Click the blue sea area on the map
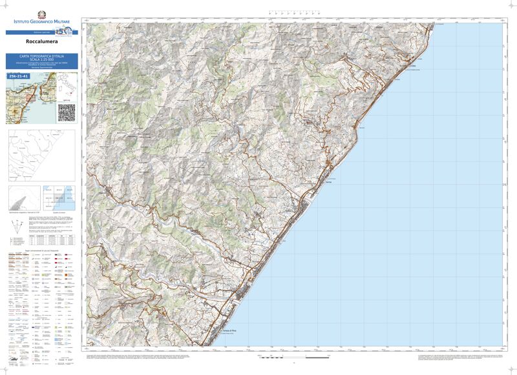The width and height of the screenshot is (517, 375). [420, 194]
